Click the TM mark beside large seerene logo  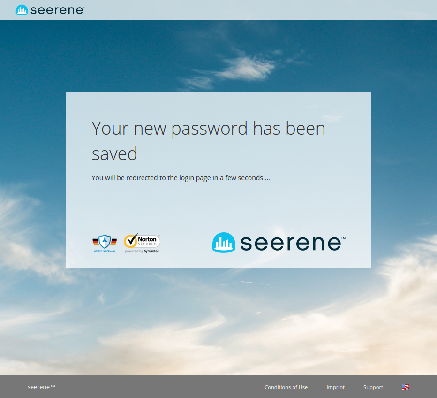[x=343, y=238]
